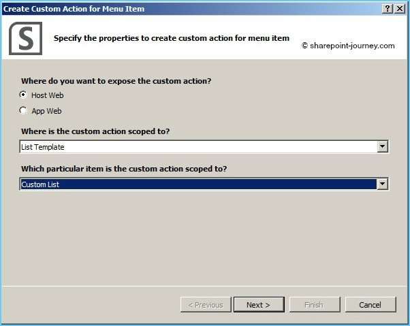Click the 'Specify the properties' heading text
This screenshot has width=410, height=326.
point(172,38)
